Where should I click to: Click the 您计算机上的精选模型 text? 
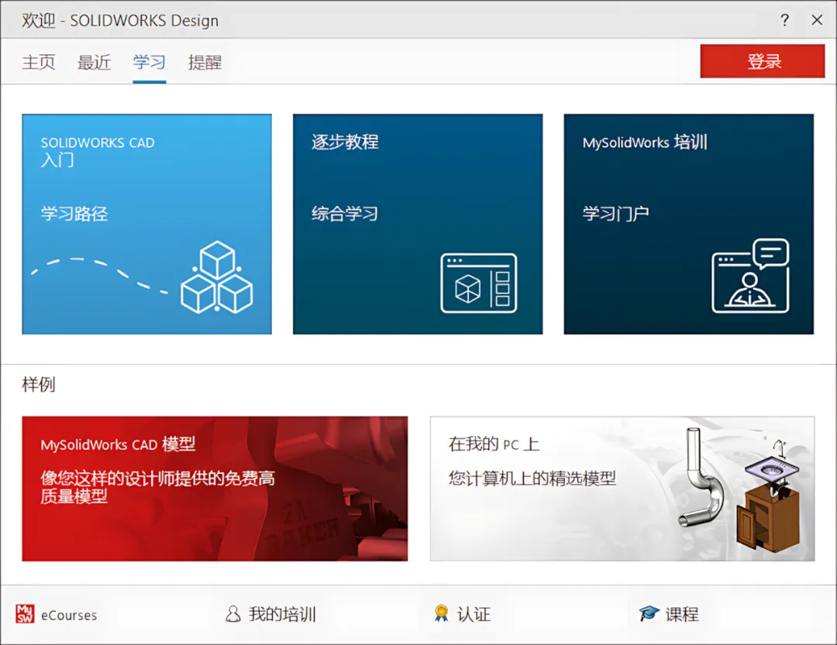[x=532, y=478]
